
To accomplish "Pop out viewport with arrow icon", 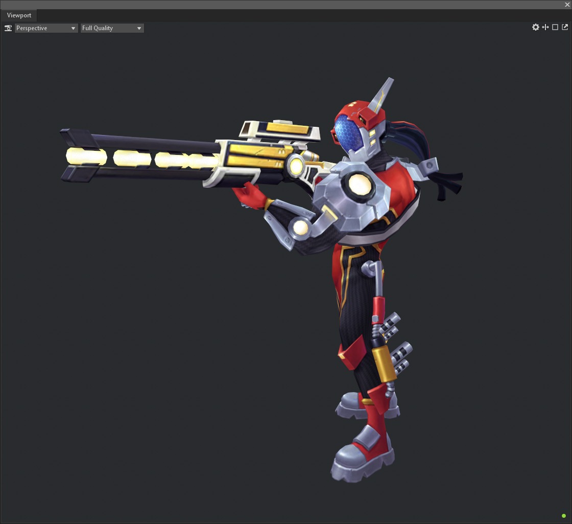I will (x=565, y=27).
